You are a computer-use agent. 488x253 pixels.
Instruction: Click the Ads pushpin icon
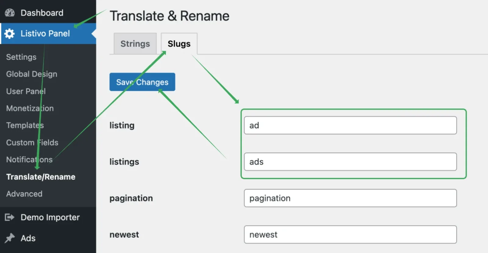pos(10,238)
